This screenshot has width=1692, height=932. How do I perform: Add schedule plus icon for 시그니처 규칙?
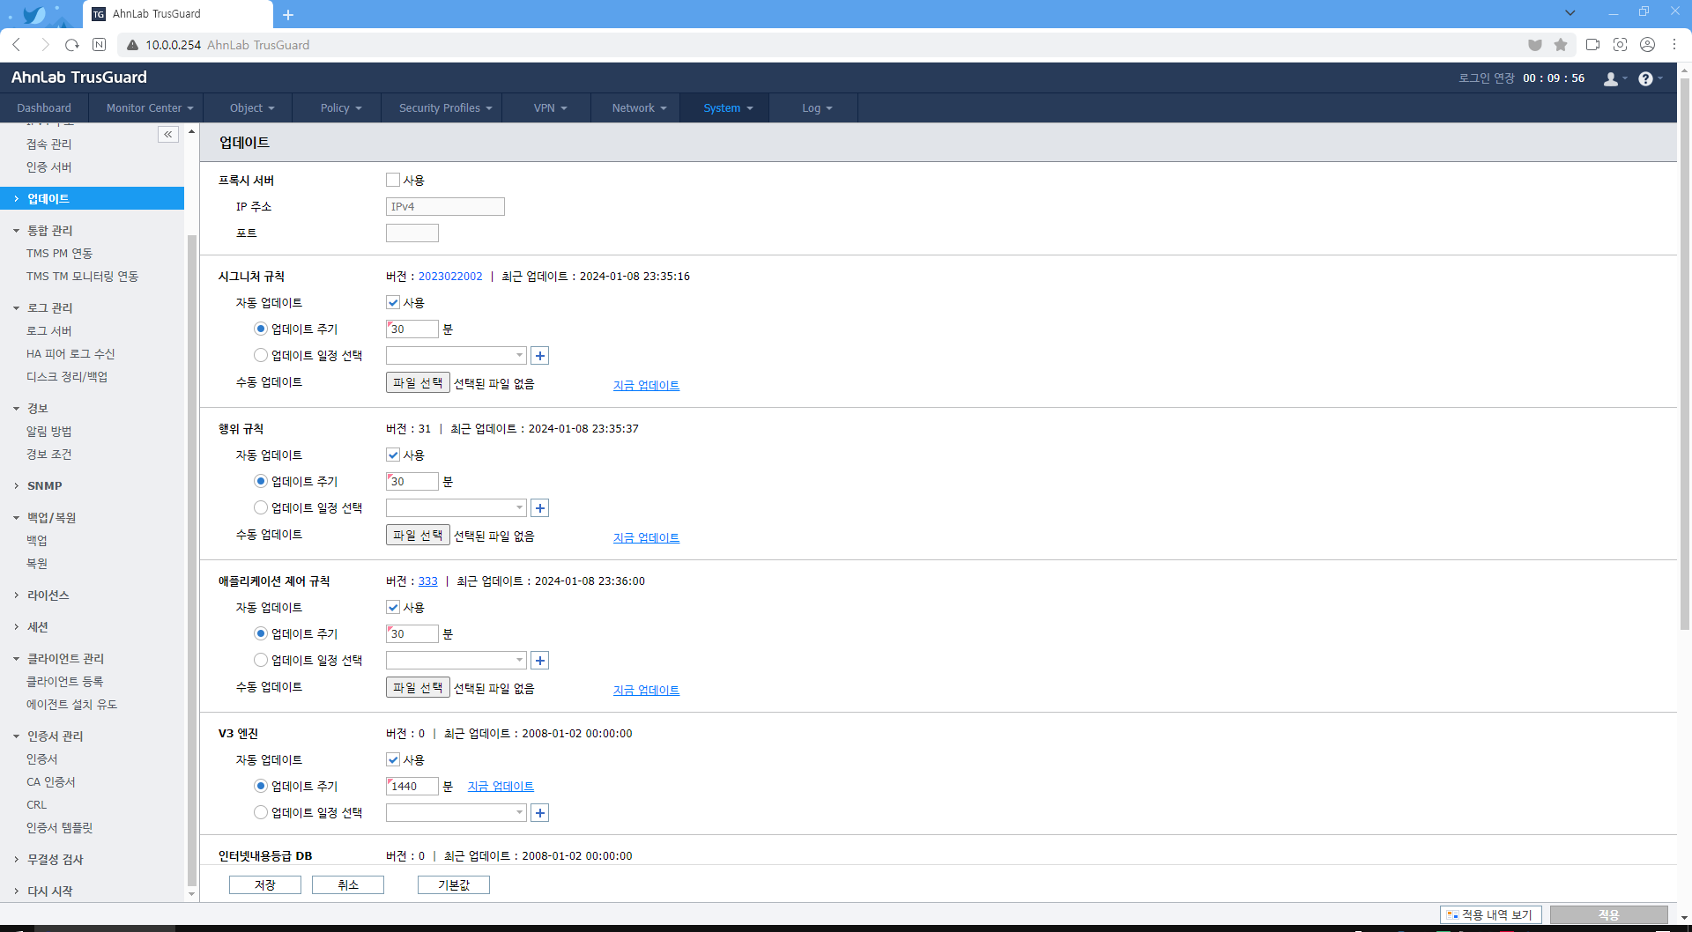(x=540, y=356)
